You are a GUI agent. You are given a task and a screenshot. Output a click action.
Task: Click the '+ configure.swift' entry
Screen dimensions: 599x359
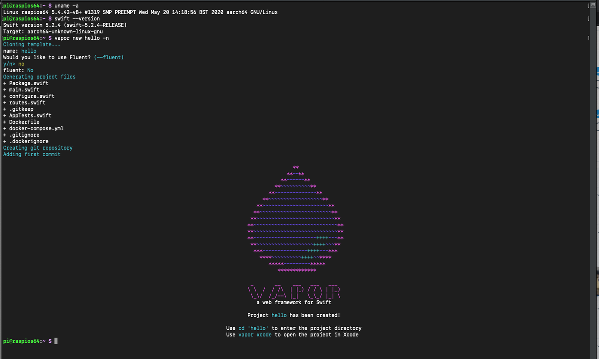[29, 96]
